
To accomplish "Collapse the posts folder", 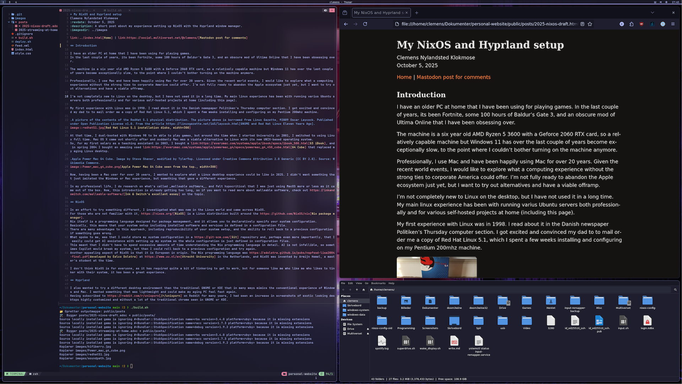I will pos(9,22).
